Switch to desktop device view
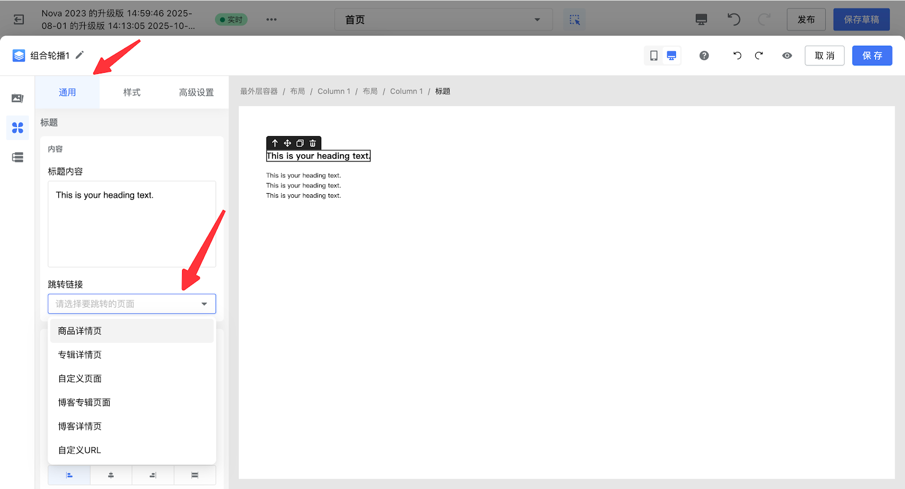Image resolution: width=905 pixels, height=489 pixels. (x=671, y=55)
